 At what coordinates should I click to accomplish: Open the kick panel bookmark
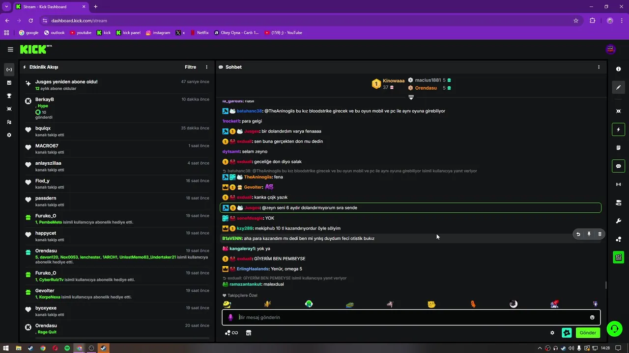[128, 33]
